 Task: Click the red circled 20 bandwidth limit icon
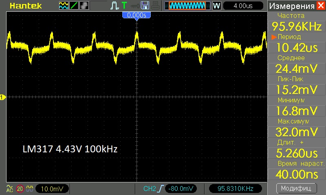pos(20,188)
